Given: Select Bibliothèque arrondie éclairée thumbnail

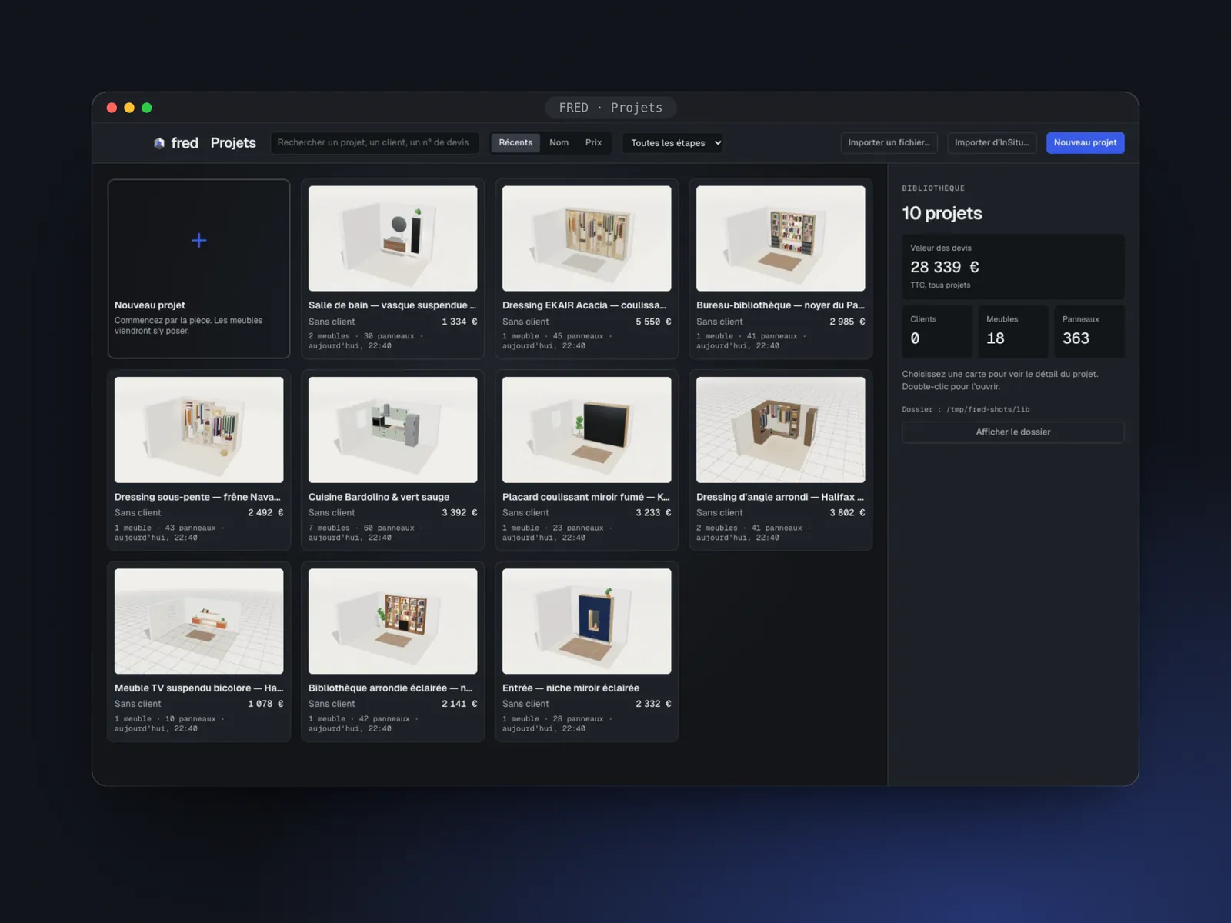Looking at the screenshot, I should coord(393,621).
